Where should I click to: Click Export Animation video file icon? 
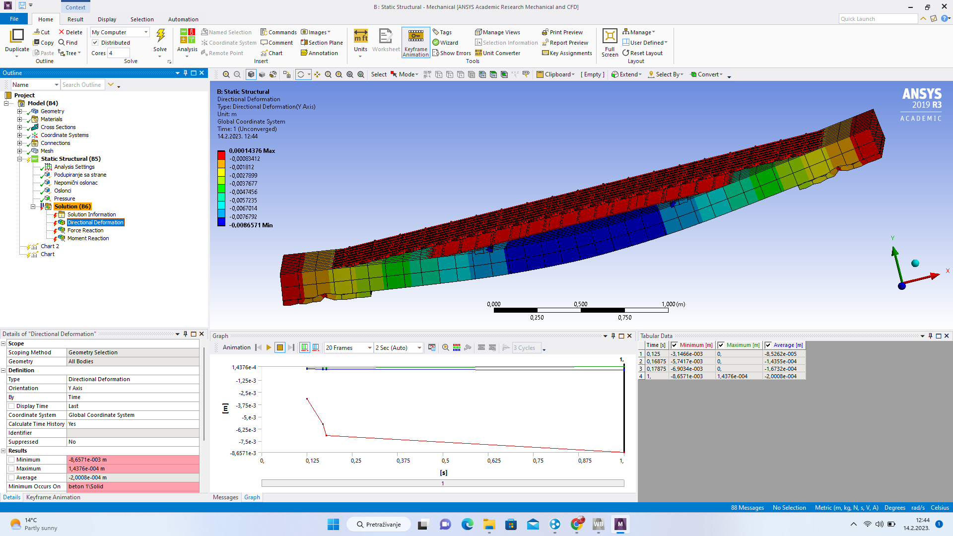432,348
